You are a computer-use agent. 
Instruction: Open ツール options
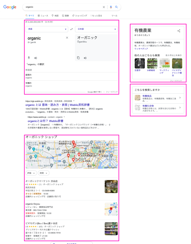(114, 16)
